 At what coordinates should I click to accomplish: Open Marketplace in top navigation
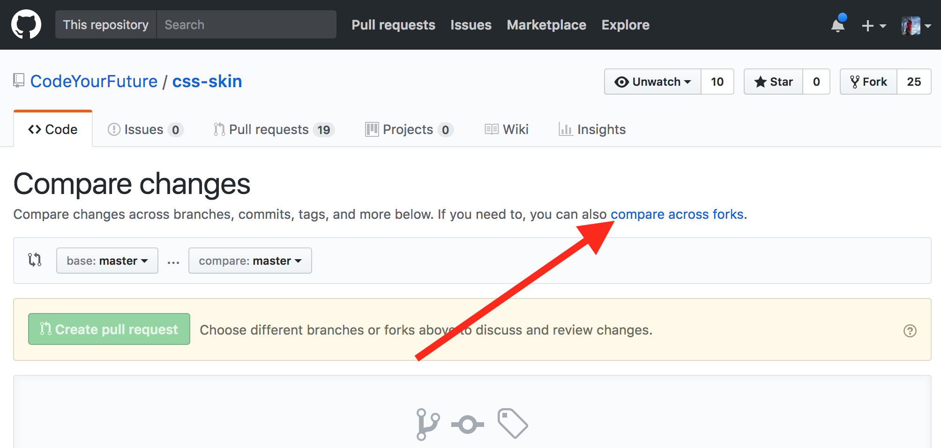pos(546,25)
